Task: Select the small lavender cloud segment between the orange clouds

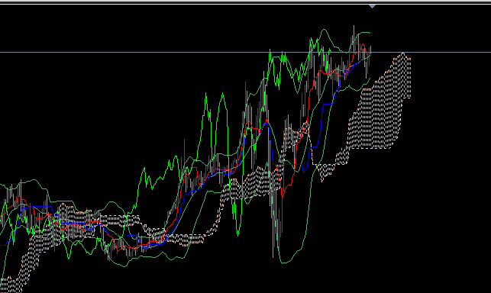Action: click(326, 172)
